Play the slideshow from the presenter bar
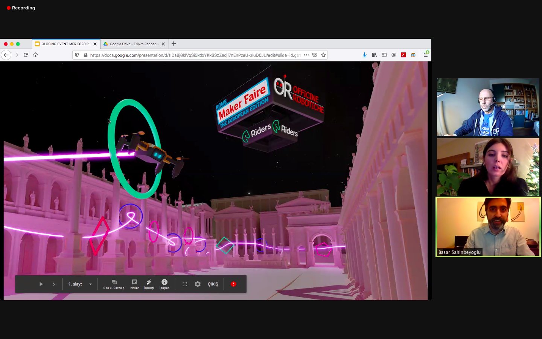Viewport: 542px width, 339px height. tap(41, 284)
